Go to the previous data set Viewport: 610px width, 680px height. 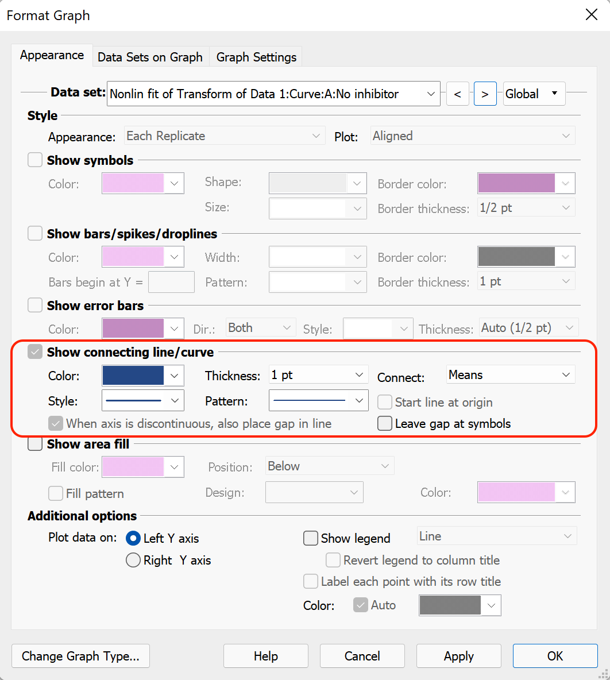tap(458, 94)
